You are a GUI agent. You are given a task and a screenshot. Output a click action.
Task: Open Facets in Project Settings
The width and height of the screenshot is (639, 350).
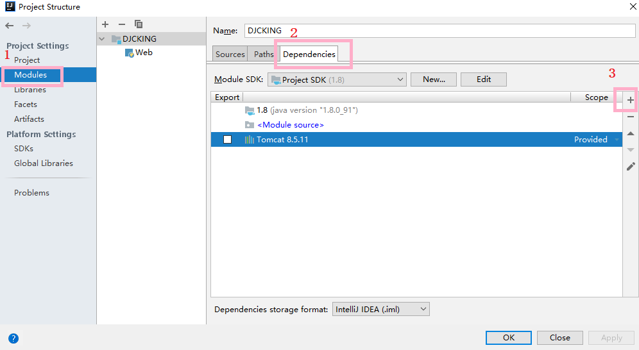point(25,104)
